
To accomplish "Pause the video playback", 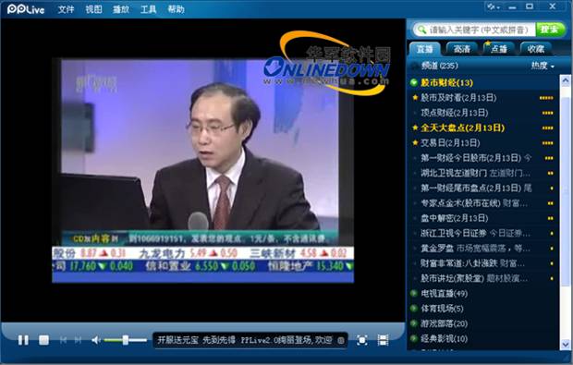I will [23, 341].
